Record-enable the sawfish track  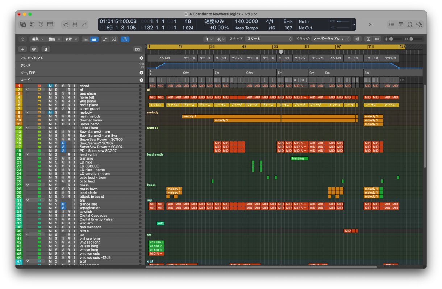pyautogui.click(x=69, y=212)
